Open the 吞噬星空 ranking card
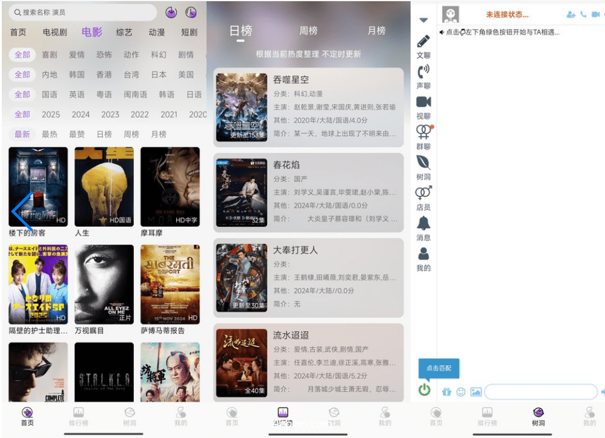Viewport: 605px width, 438px height. point(308,108)
